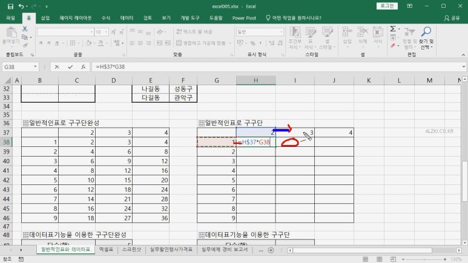Open the 수식 ribbon tab

point(106,18)
